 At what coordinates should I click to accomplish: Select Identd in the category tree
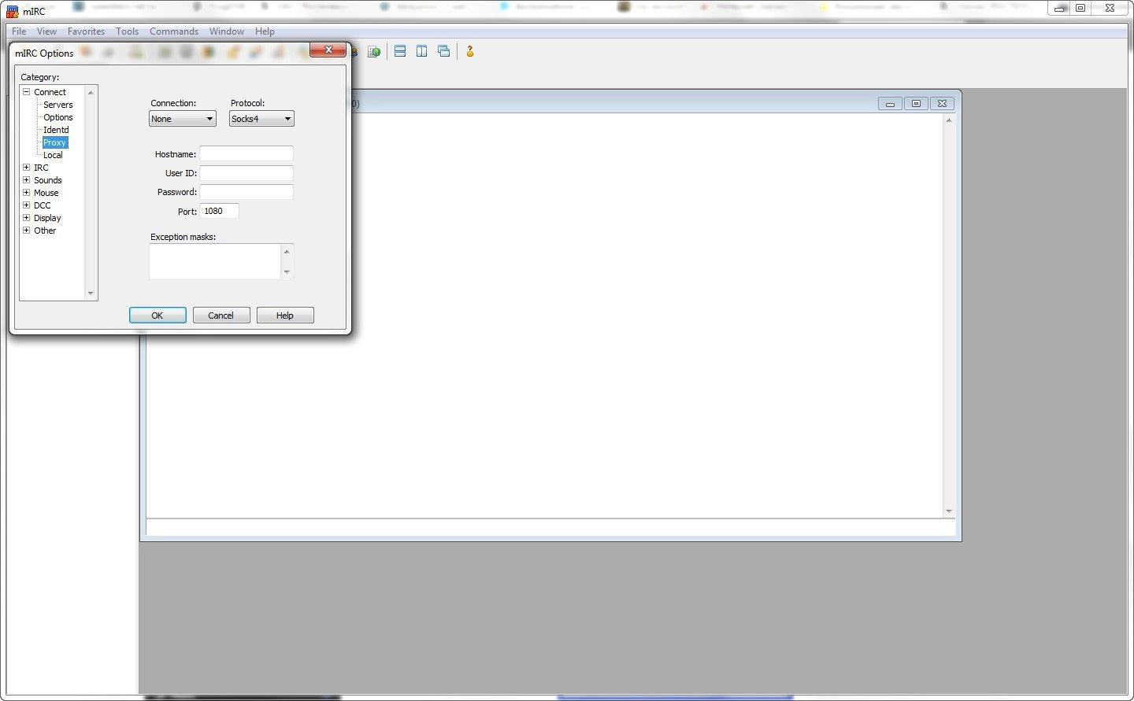tap(56, 130)
